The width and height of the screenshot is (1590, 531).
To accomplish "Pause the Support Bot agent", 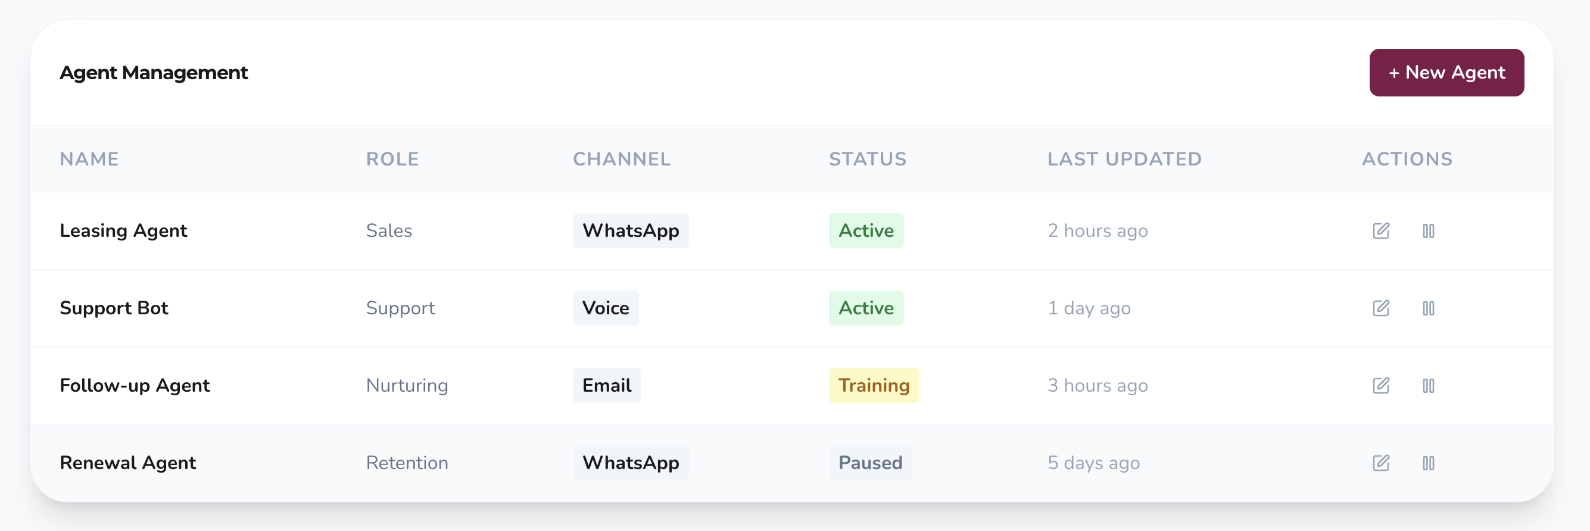I will 1428,308.
